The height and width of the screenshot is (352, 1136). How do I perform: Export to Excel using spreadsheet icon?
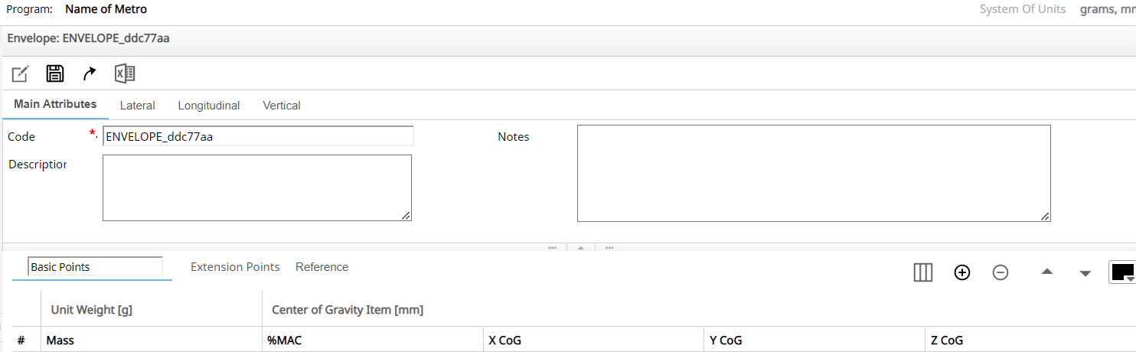[125, 73]
